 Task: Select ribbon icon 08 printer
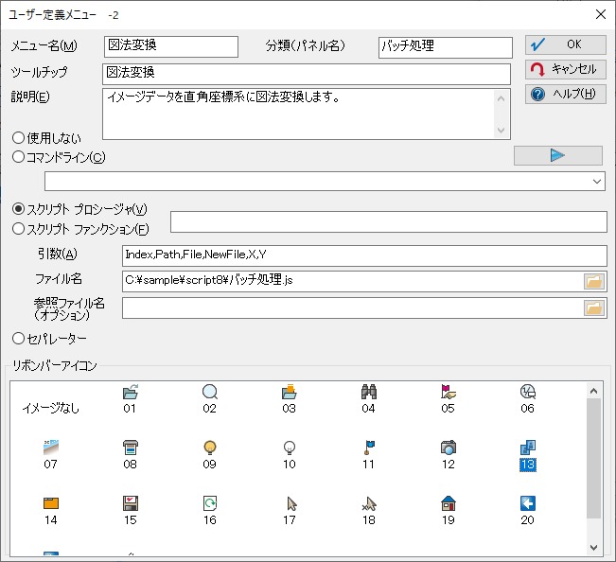(130, 454)
